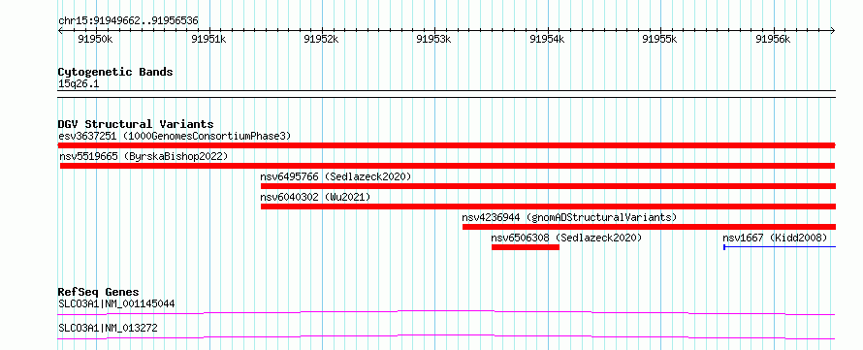Click the 91954k ruler tick label
The image size is (863, 350).
(x=548, y=39)
